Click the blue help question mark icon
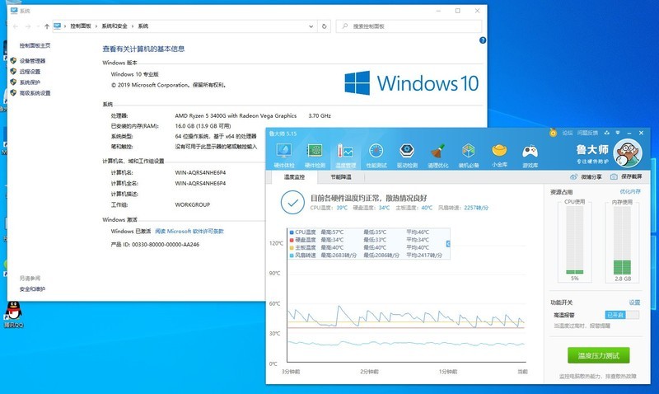This screenshot has width=659, height=394. point(483,40)
